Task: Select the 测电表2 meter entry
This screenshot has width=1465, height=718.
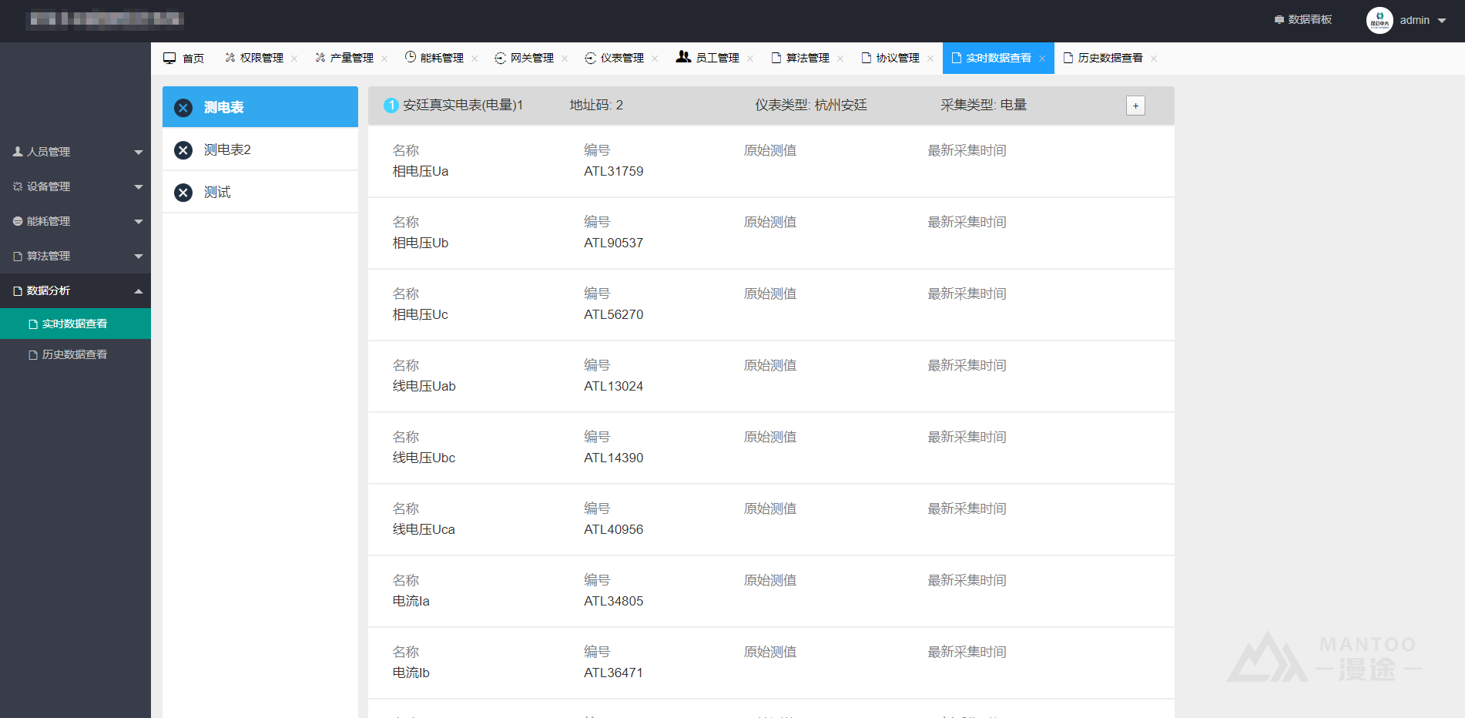Action: (227, 150)
